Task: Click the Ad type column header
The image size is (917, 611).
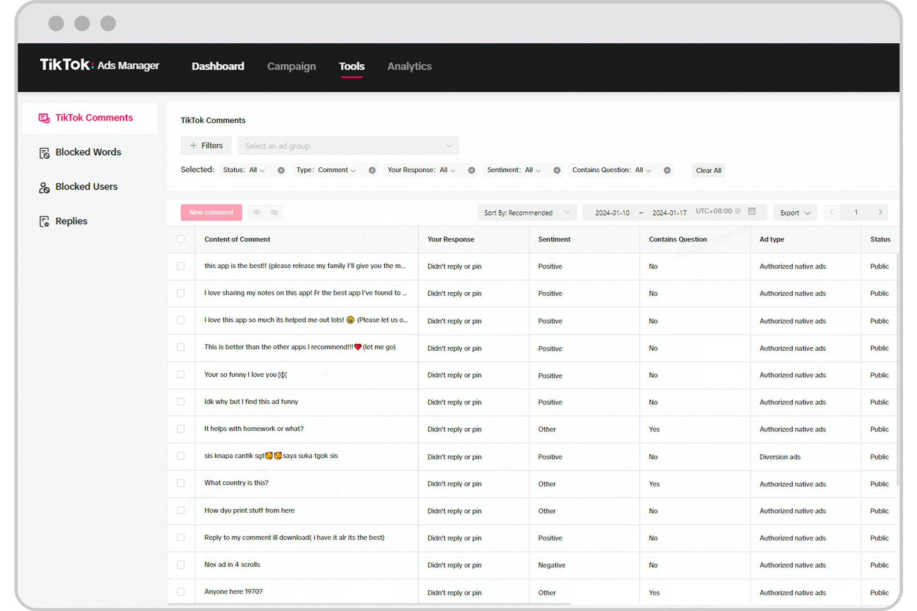Action: coord(771,239)
